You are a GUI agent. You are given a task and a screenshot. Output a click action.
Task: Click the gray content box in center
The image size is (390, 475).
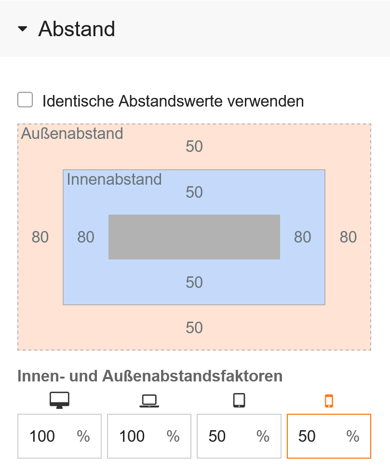pyautogui.click(x=194, y=237)
